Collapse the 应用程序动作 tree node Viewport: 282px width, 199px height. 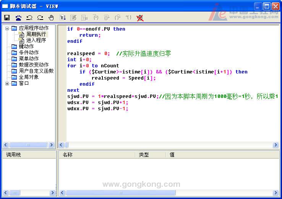[x=7, y=28]
